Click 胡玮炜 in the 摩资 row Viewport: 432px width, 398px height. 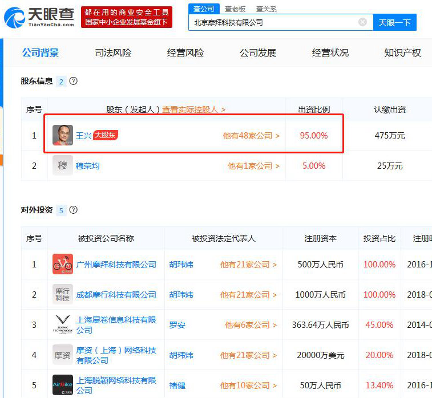(x=181, y=355)
